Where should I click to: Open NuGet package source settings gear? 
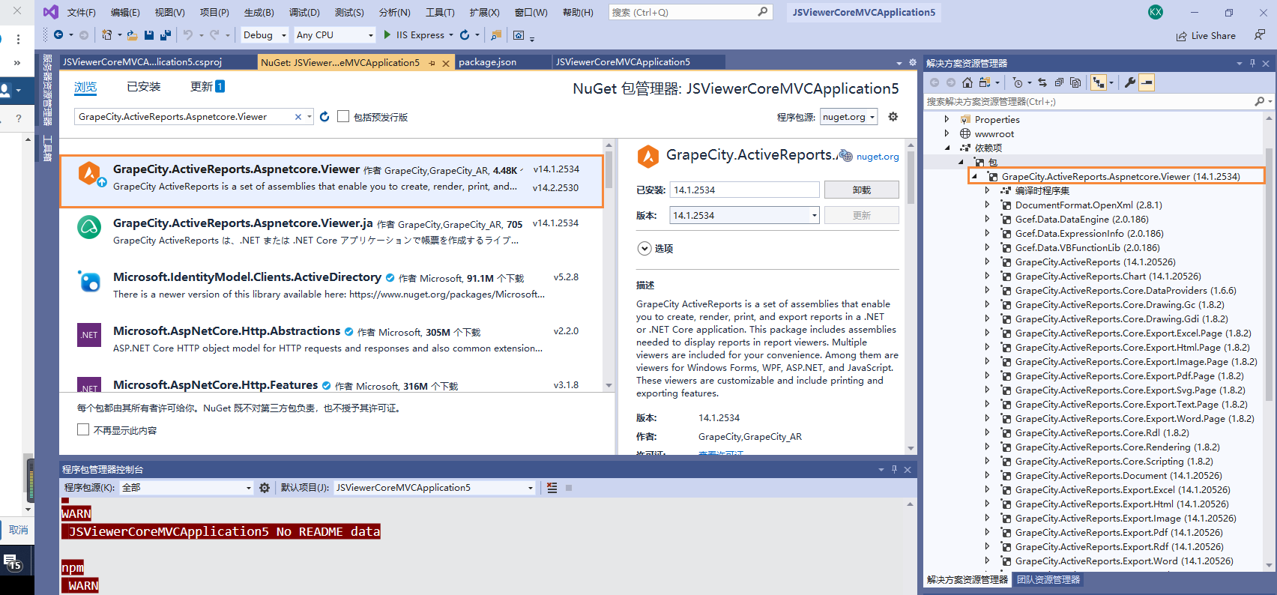(x=893, y=117)
